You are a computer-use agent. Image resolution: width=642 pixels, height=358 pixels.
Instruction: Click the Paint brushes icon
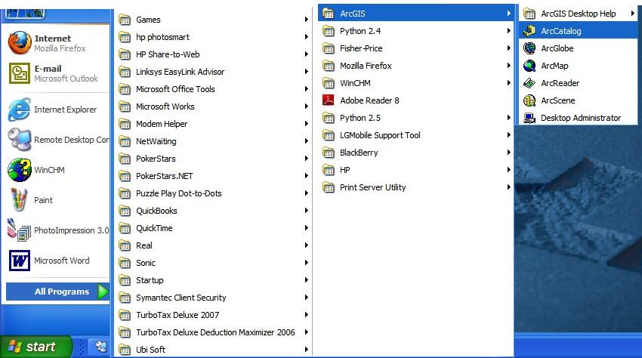click(x=18, y=200)
